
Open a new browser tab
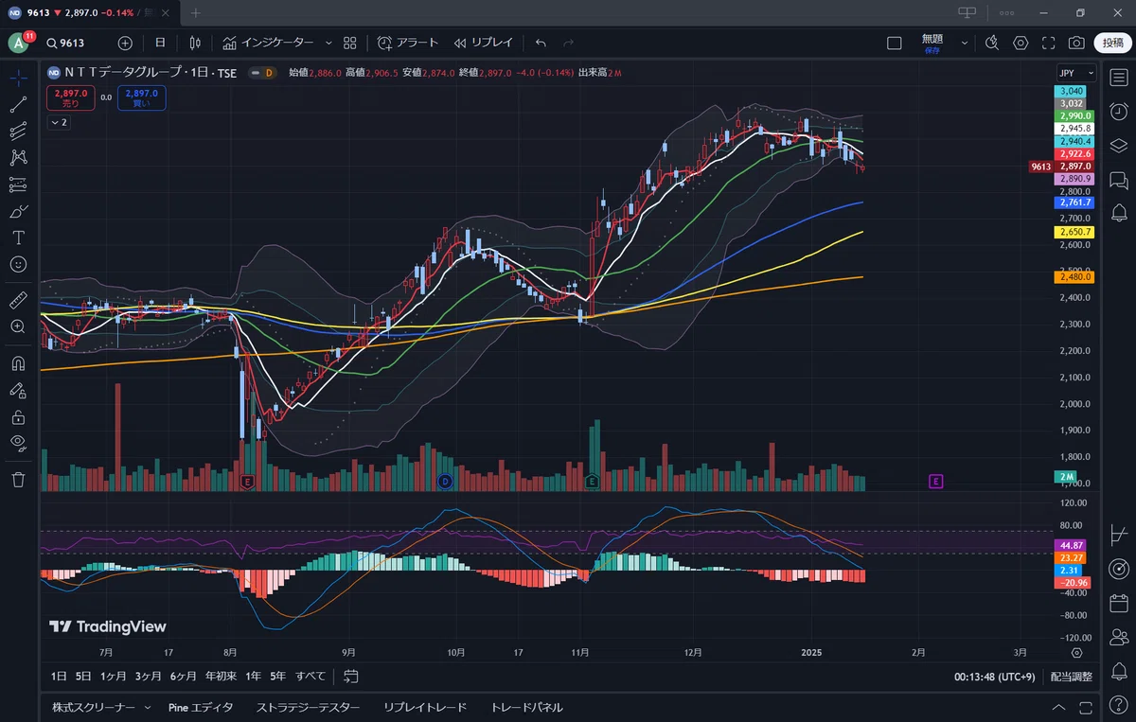(196, 13)
